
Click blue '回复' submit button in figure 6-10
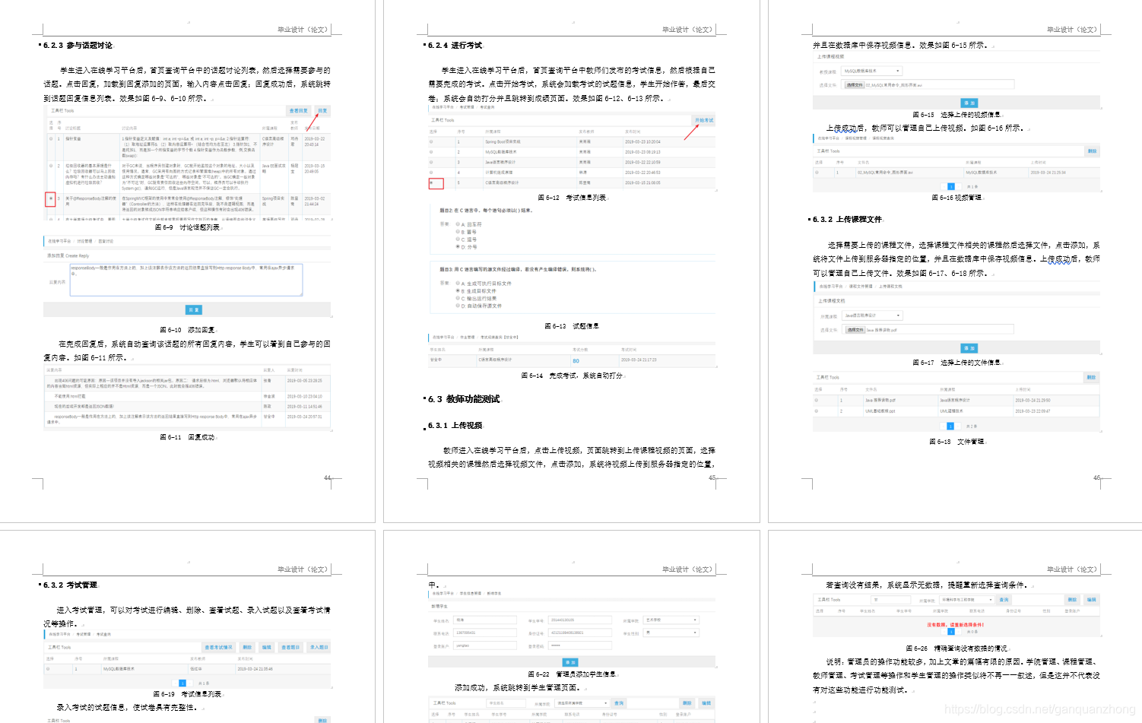pyautogui.click(x=194, y=309)
